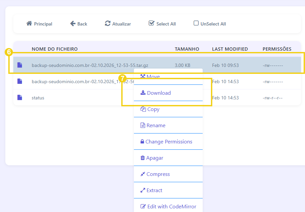Click the LAST MODIFIED column header

pyautogui.click(x=230, y=49)
